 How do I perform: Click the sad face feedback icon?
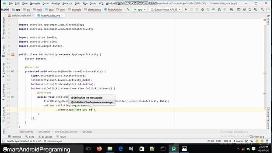[262, 141]
